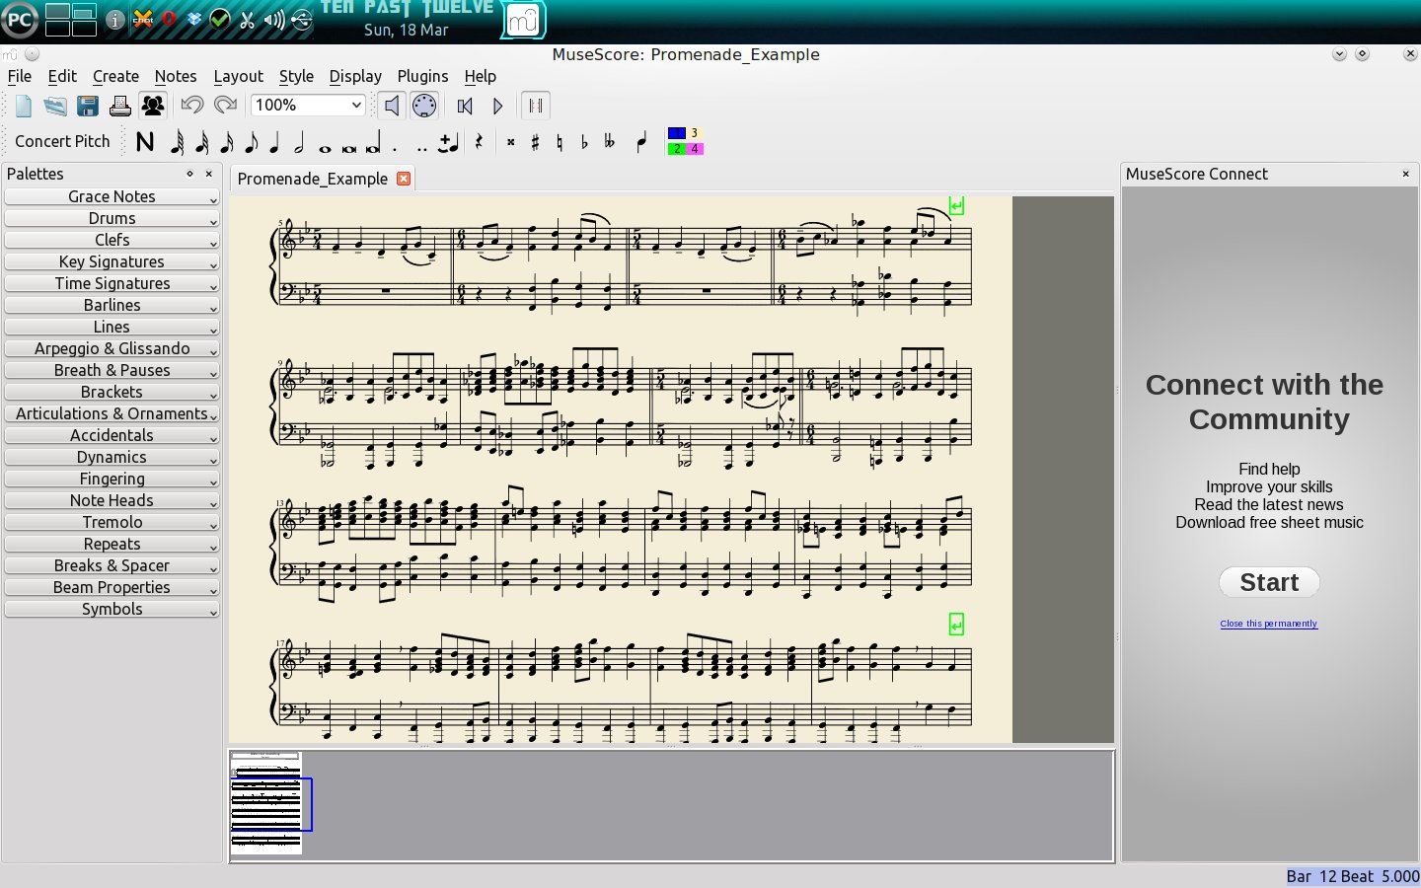Rewind playback to the start
The image size is (1421, 888).
click(x=466, y=106)
